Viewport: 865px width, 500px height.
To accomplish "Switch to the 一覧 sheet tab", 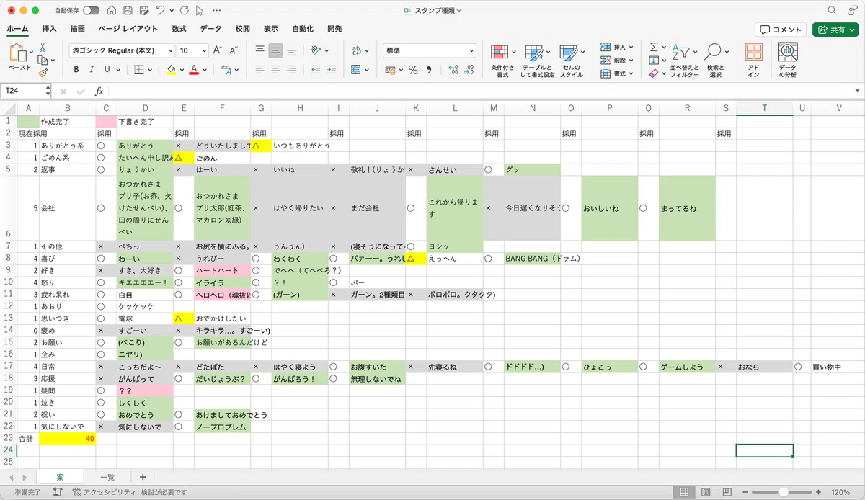I will coord(107,477).
